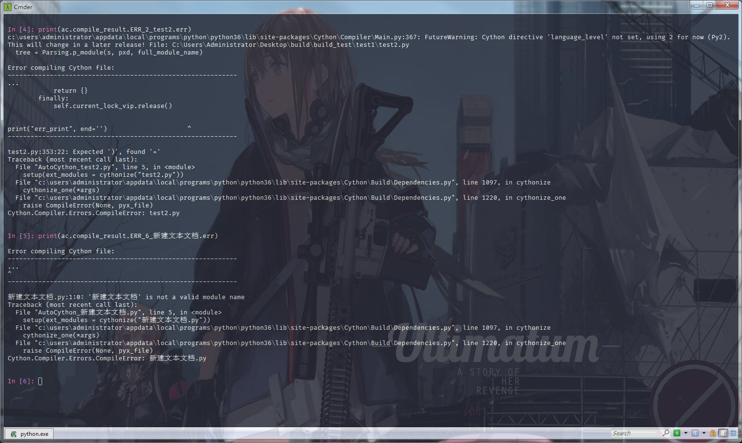Click 'File "AutoCython_新建文本文档.py", line 5' line
Image resolution: width=742 pixels, height=443 pixels.
[x=119, y=312]
